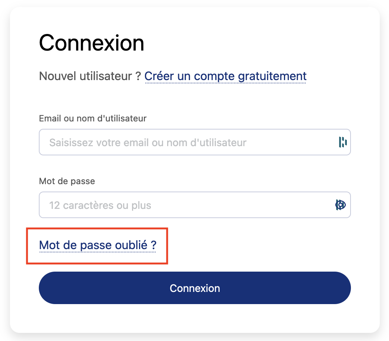Click the "Email ou nom d'utilisateur" label
The width and height of the screenshot is (389, 341).
coord(92,118)
